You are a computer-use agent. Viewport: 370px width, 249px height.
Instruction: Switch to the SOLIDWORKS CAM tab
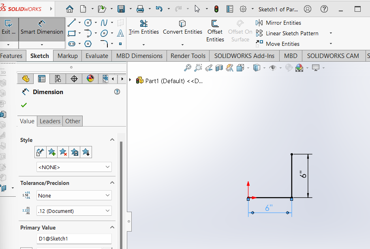tap(333, 56)
